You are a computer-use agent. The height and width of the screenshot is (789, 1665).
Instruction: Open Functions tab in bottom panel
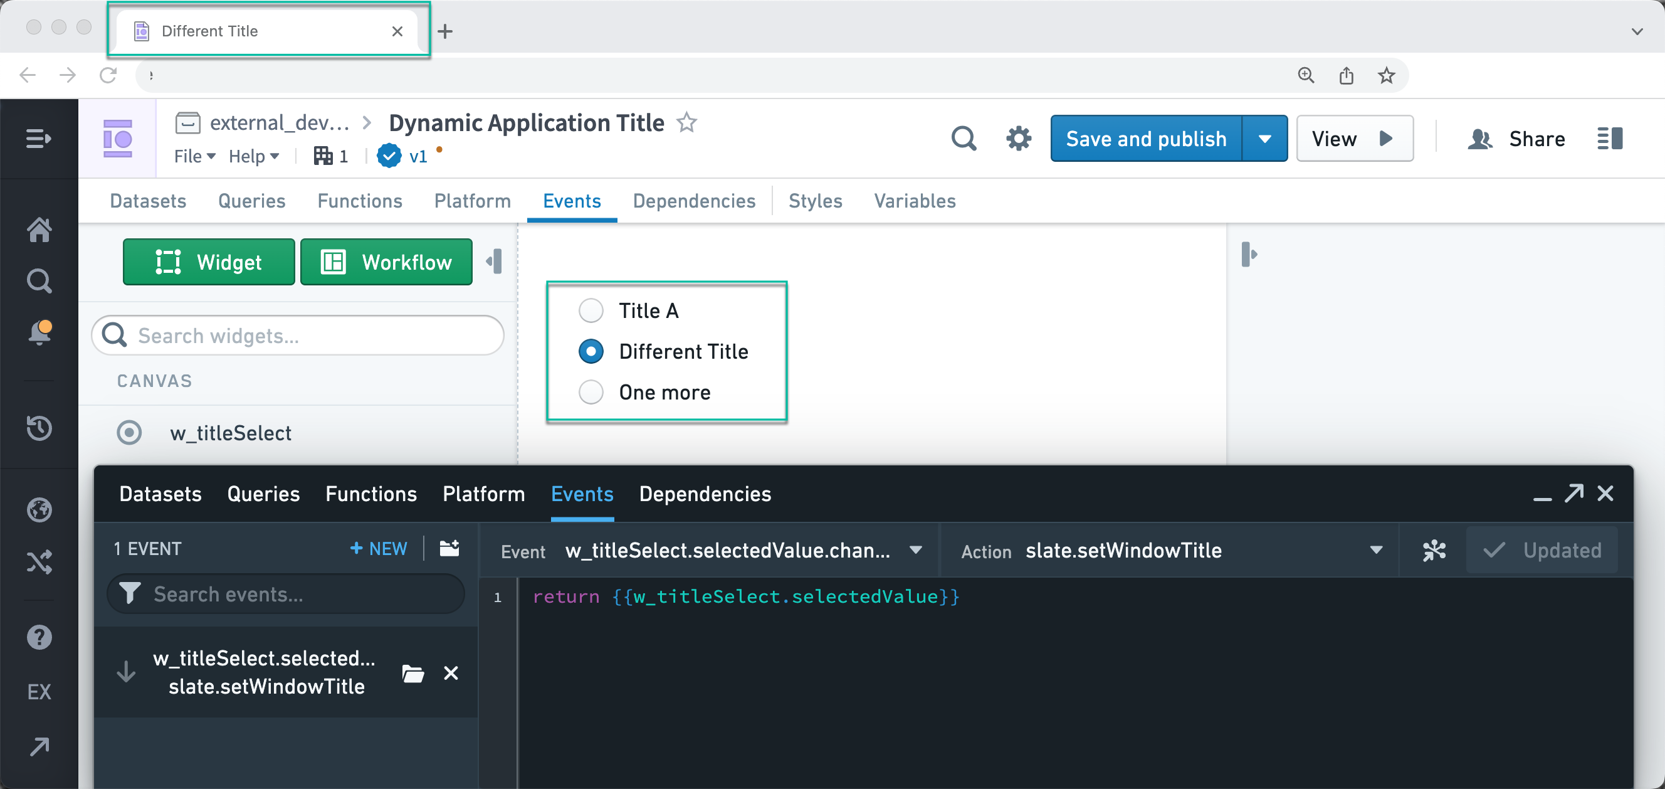(371, 494)
